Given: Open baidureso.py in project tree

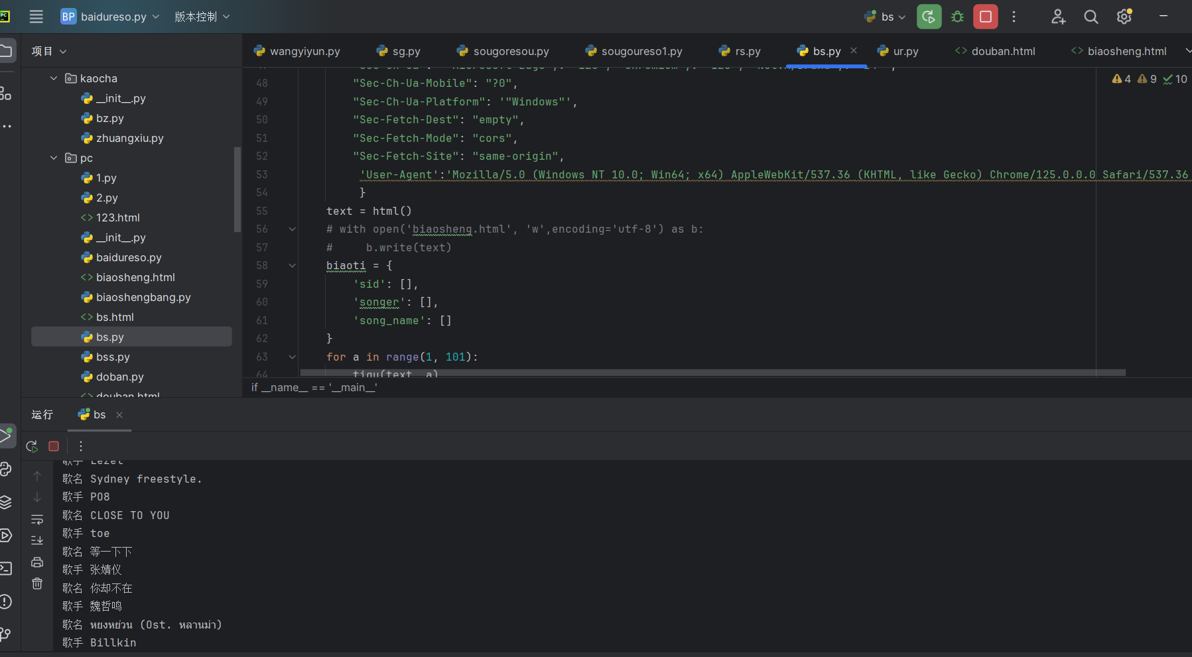Looking at the screenshot, I should (129, 257).
